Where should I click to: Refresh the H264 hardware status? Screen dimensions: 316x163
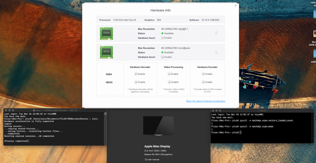tap(216, 33)
